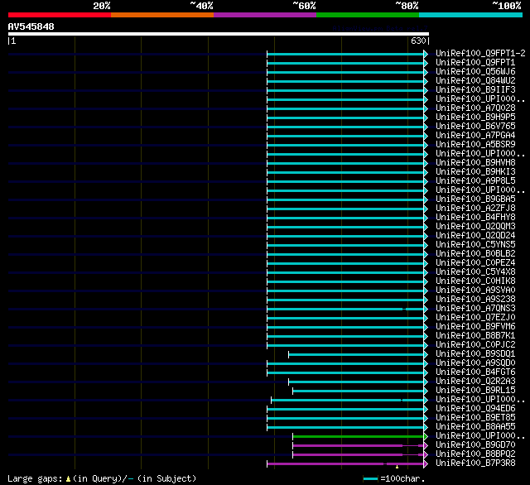Select the UniRef100_B9ET85 label

[475, 418]
